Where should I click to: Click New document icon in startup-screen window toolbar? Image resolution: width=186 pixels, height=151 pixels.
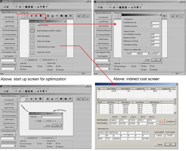(x=2, y=7)
